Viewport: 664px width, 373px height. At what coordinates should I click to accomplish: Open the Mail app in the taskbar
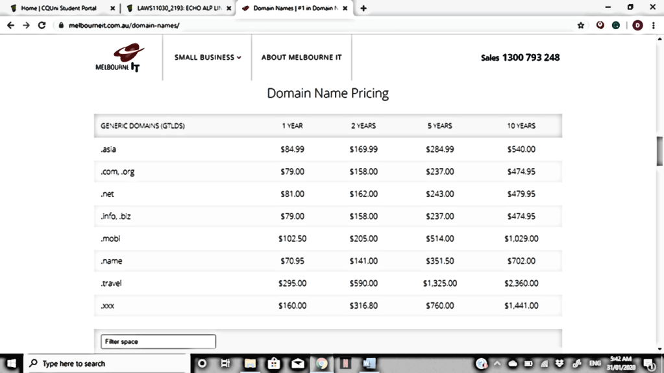click(297, 363)
